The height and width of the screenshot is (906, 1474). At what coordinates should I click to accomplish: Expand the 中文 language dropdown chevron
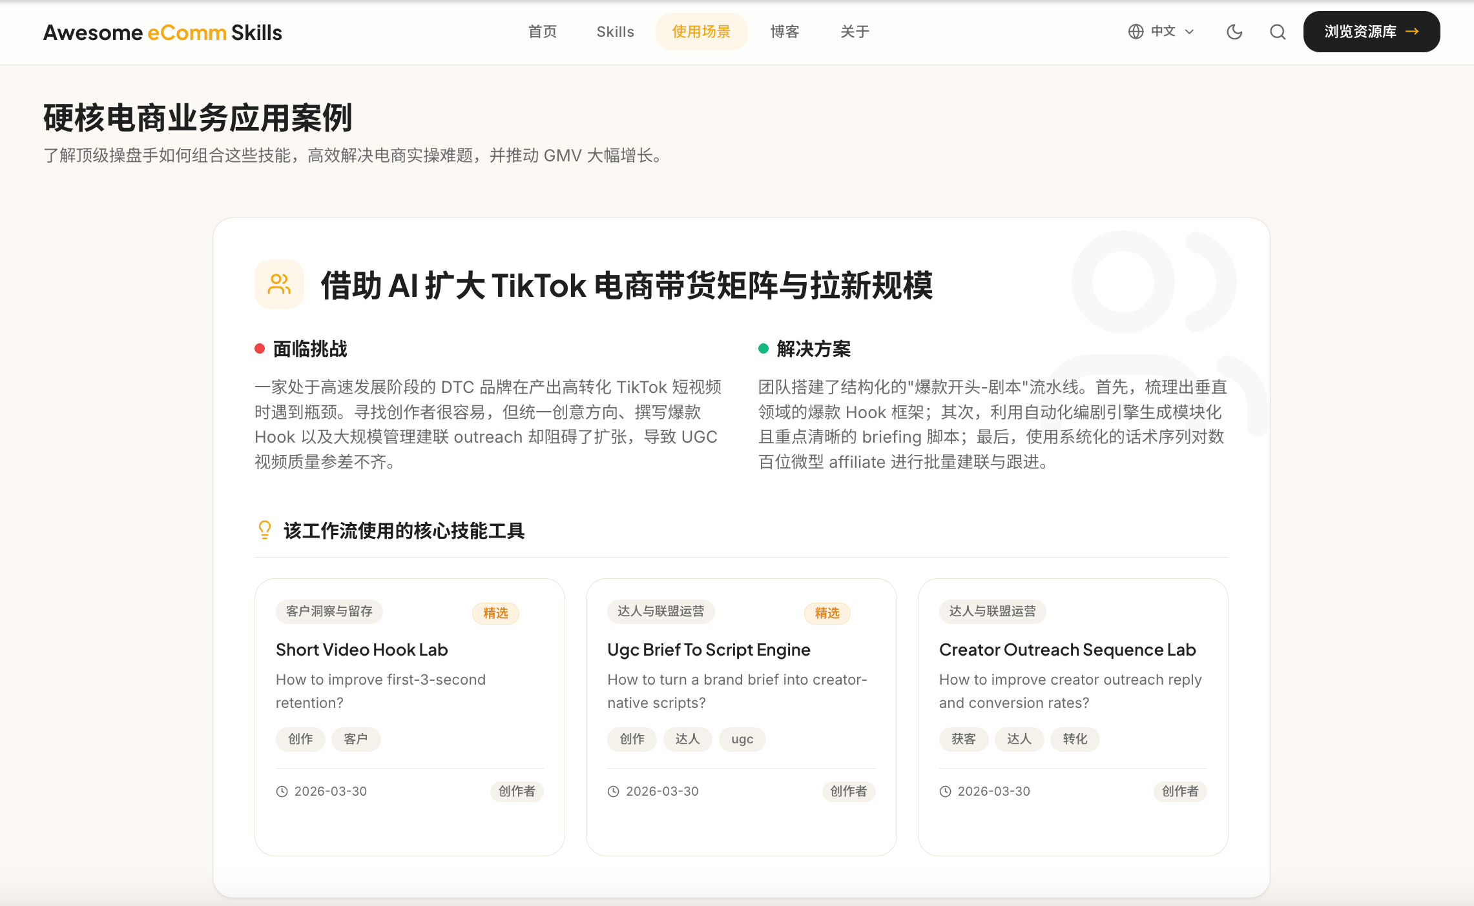point(1190,32)
